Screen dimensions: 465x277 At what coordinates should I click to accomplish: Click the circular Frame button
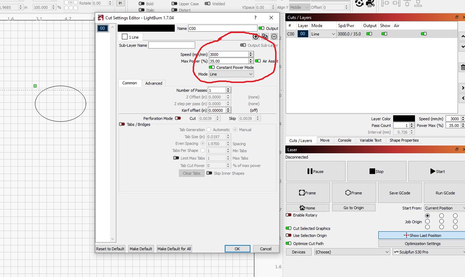(353, 193)
